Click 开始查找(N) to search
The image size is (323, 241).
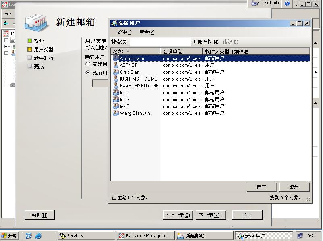205,42
